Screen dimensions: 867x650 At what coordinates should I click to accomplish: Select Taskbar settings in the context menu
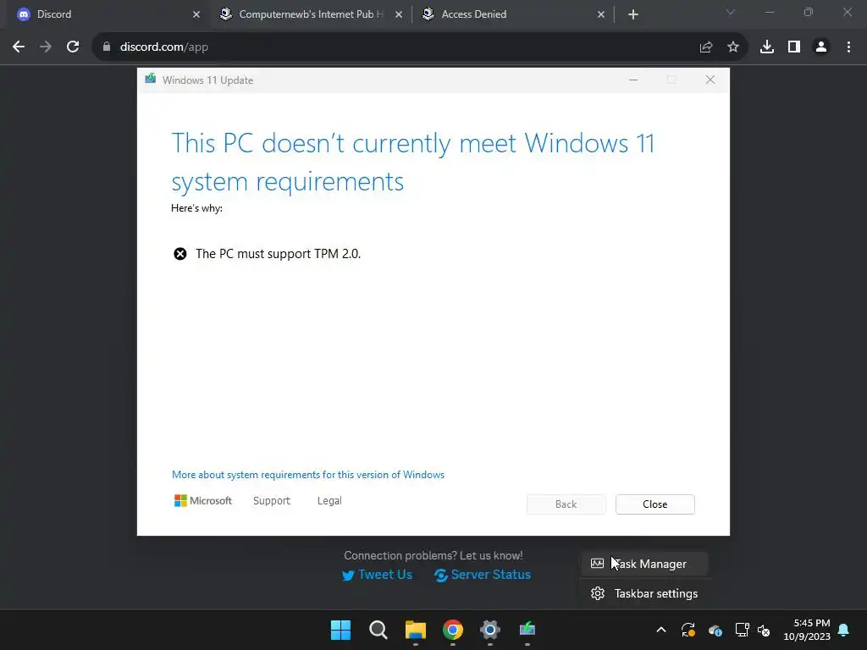(x=644, y=593)
